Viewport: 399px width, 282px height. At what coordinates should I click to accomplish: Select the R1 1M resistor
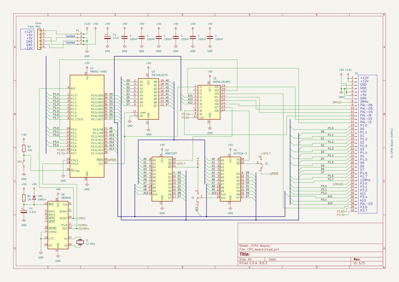point(24,198)
